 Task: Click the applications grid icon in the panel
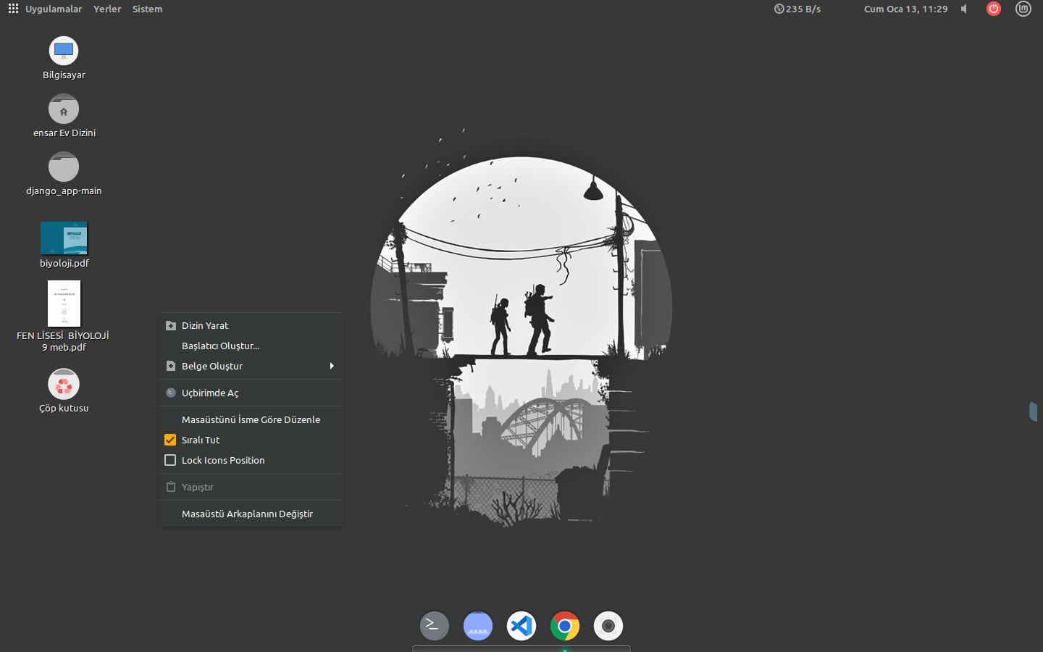(13, 9)
